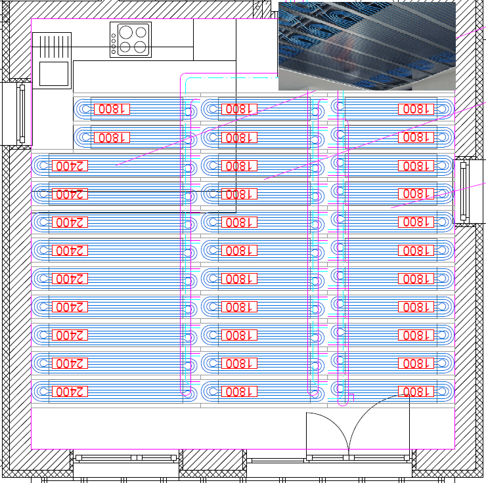This screenshot has width=486, height=483.
Task: Click the topmost 2400 panel label
Action: coord(69,165)
